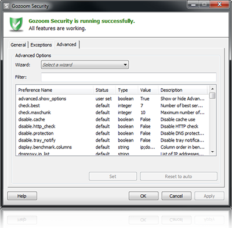Click the Cancel button

coord(176,196)
